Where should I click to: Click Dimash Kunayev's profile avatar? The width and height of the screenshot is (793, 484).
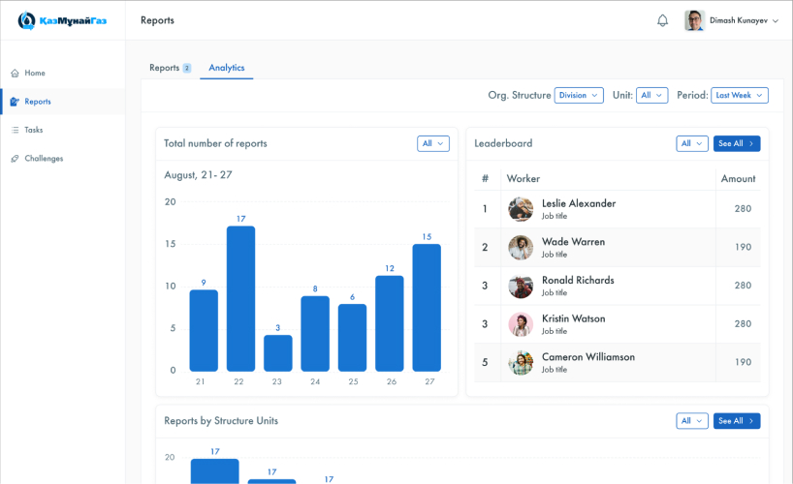pos(694,20)
